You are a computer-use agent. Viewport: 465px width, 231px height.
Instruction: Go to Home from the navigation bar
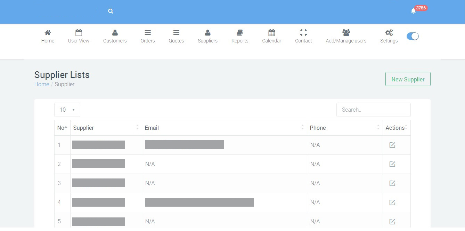coord(48,36)
